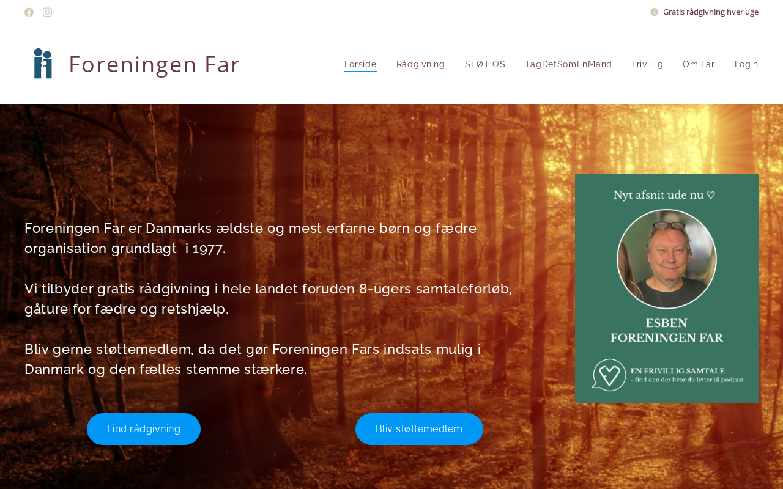Go to STØT OS page
783x489 pixels.
485,64
